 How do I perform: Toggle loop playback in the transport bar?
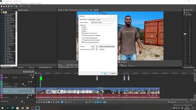click(39, 102)
